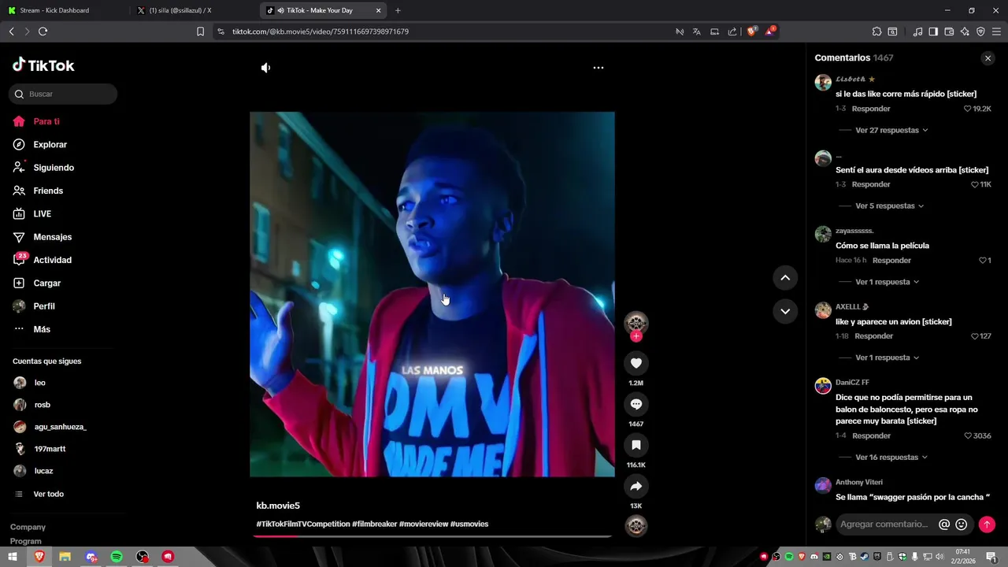1008x567 pixels.
Task: Like Lizbeth's comment with 19.2K likes
Action: coord(968,109)
